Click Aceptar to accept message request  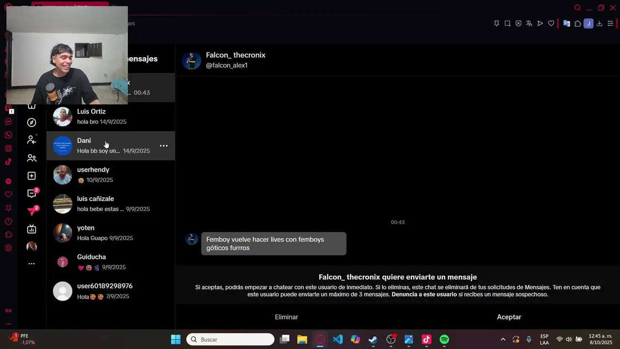pyautogui.click(x=509, y=317)
